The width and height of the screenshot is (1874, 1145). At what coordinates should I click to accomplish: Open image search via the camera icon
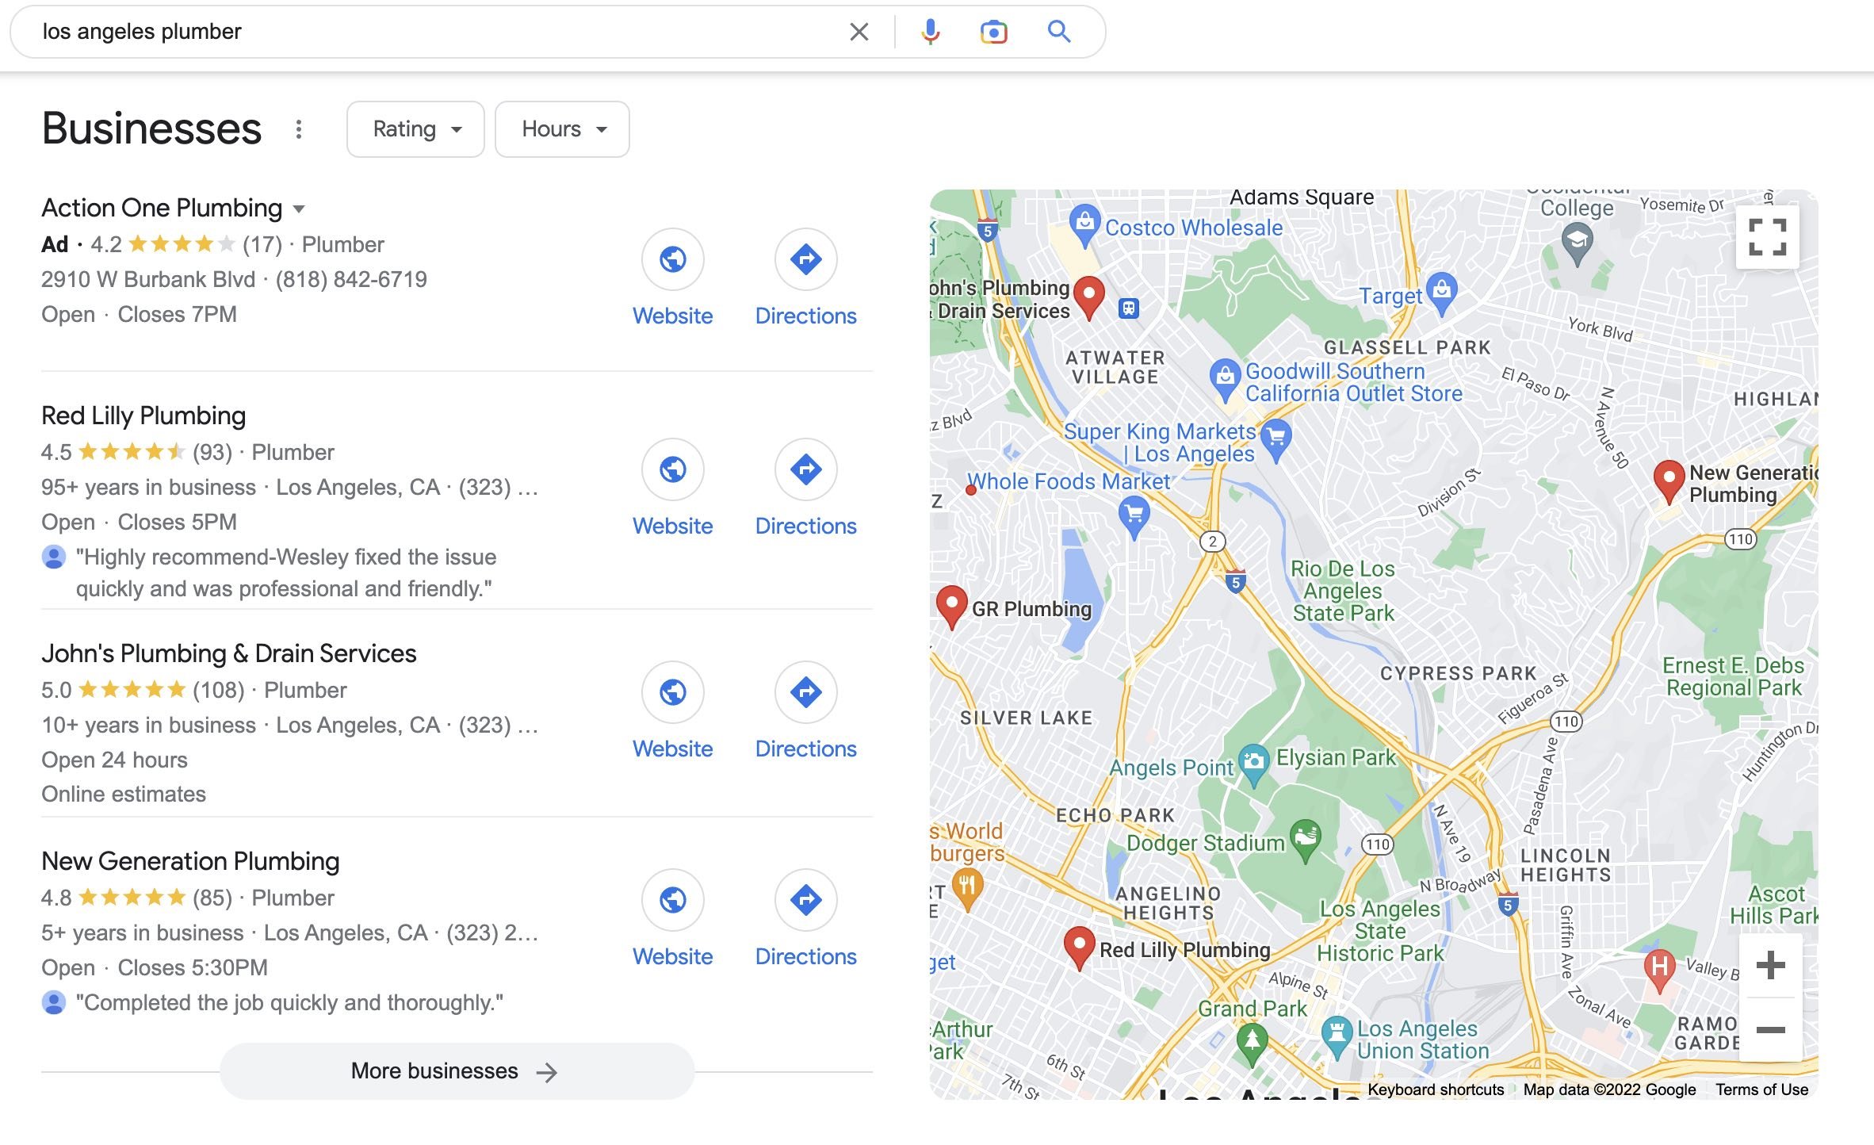point(993,32)
